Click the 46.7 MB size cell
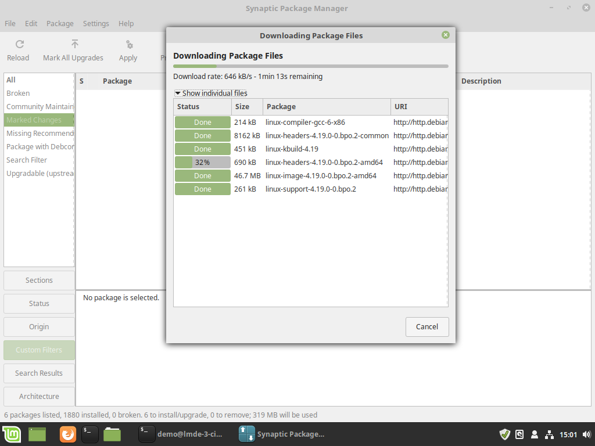Viewport: 595px width, 446px height. point(248,175)
